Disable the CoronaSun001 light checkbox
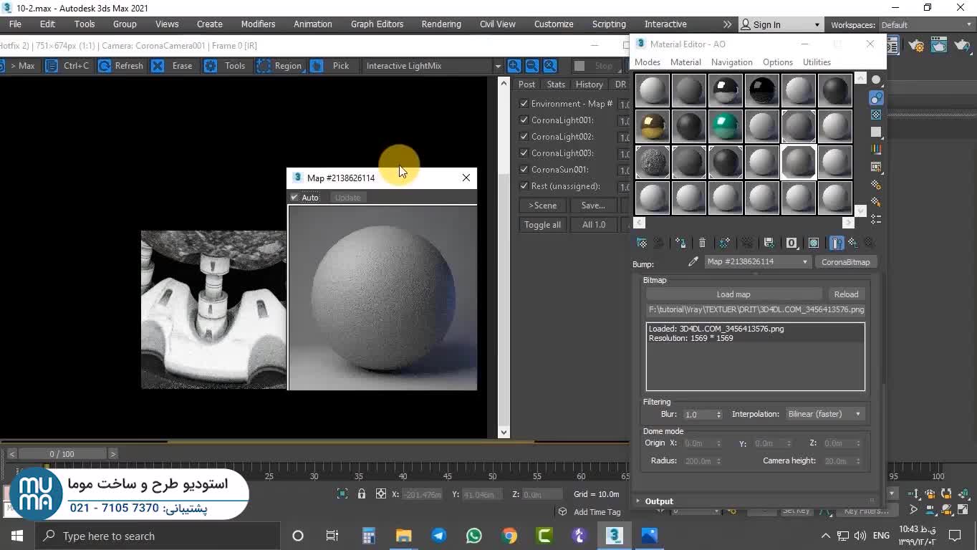The image size is (977, 550). point(524,170)
